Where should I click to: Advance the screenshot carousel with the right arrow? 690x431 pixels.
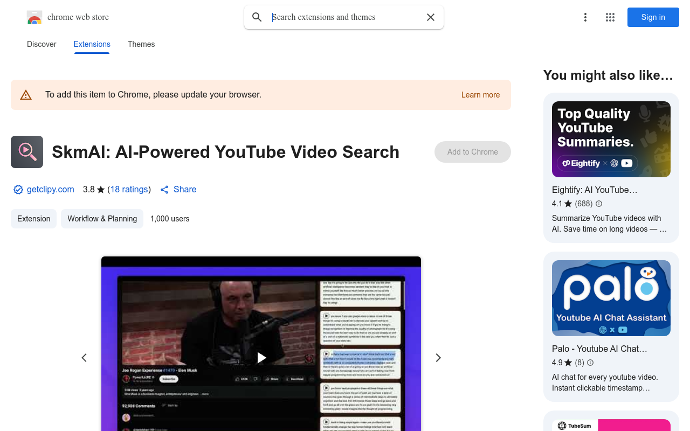(438, 357)
